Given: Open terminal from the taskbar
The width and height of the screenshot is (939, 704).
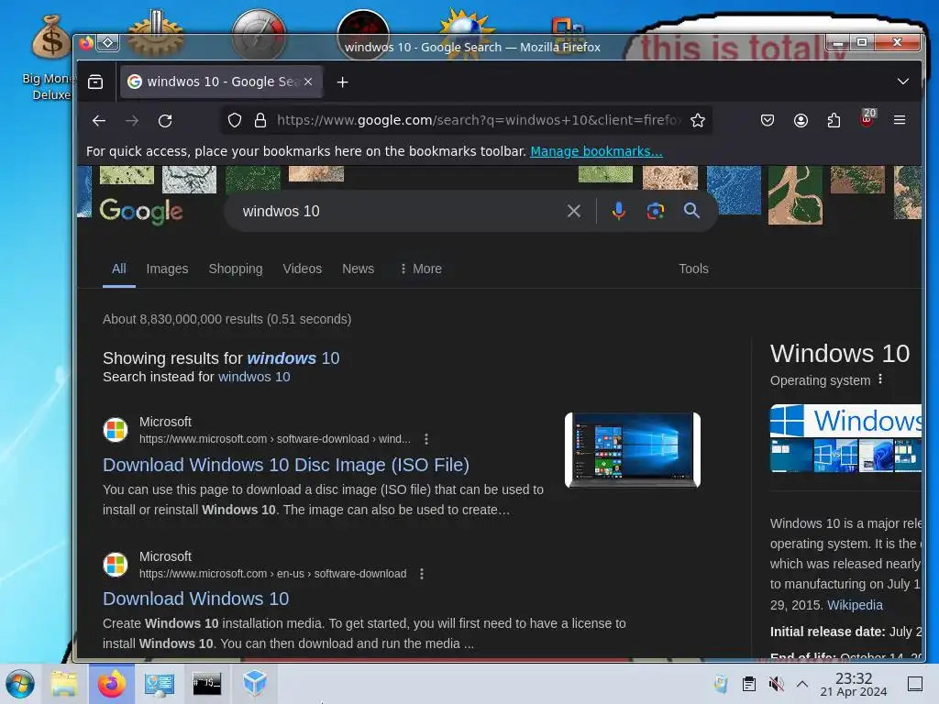Looking at the screenshot, I should (x=206, y=684).
